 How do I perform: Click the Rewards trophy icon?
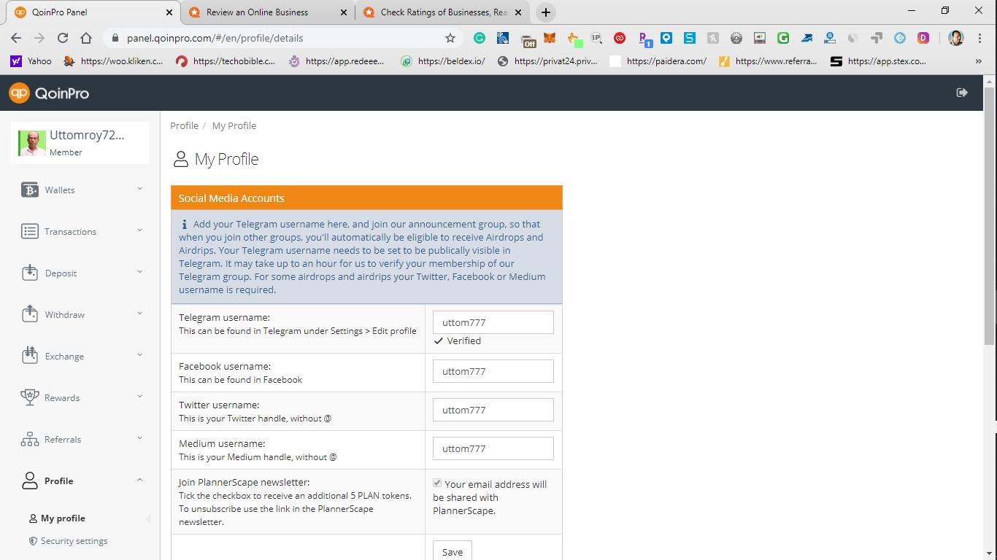[30, 398]
